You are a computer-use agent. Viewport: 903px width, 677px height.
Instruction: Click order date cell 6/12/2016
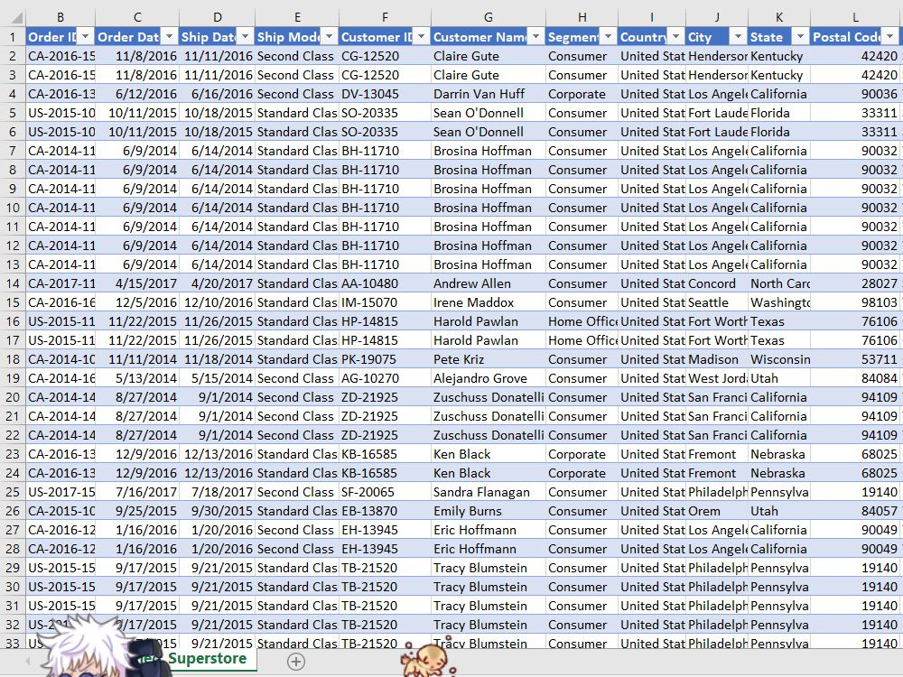[137, 94]
